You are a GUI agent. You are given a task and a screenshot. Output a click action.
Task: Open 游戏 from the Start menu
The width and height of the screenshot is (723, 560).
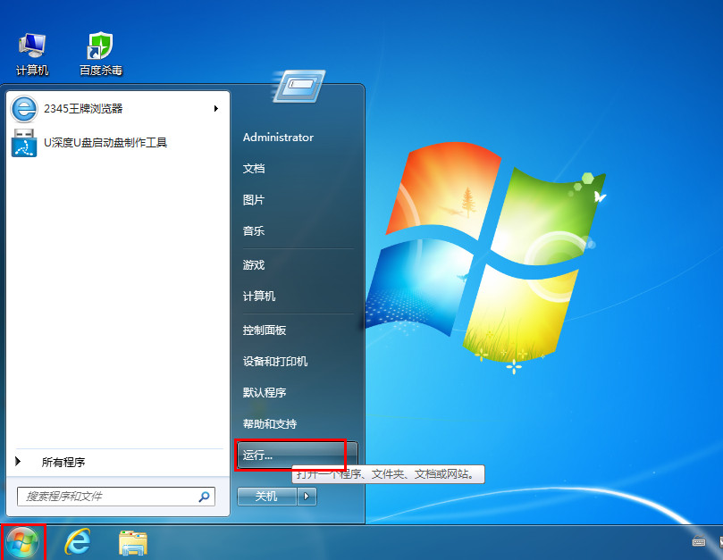tap(254, 265)
